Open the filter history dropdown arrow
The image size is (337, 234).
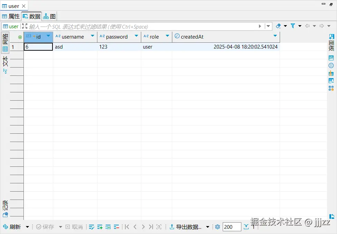[x=268, y=26]
